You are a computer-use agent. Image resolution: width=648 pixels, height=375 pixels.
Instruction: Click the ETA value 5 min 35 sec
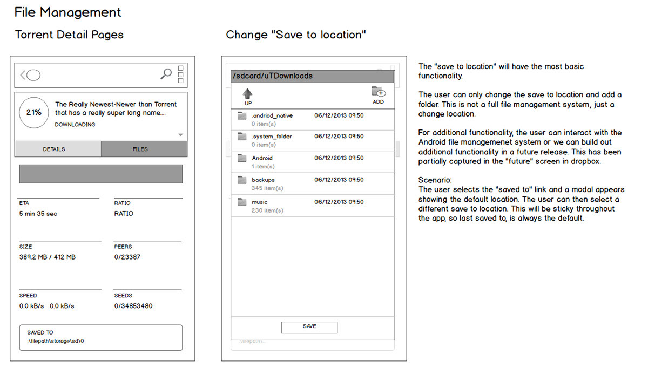point(38,214)
